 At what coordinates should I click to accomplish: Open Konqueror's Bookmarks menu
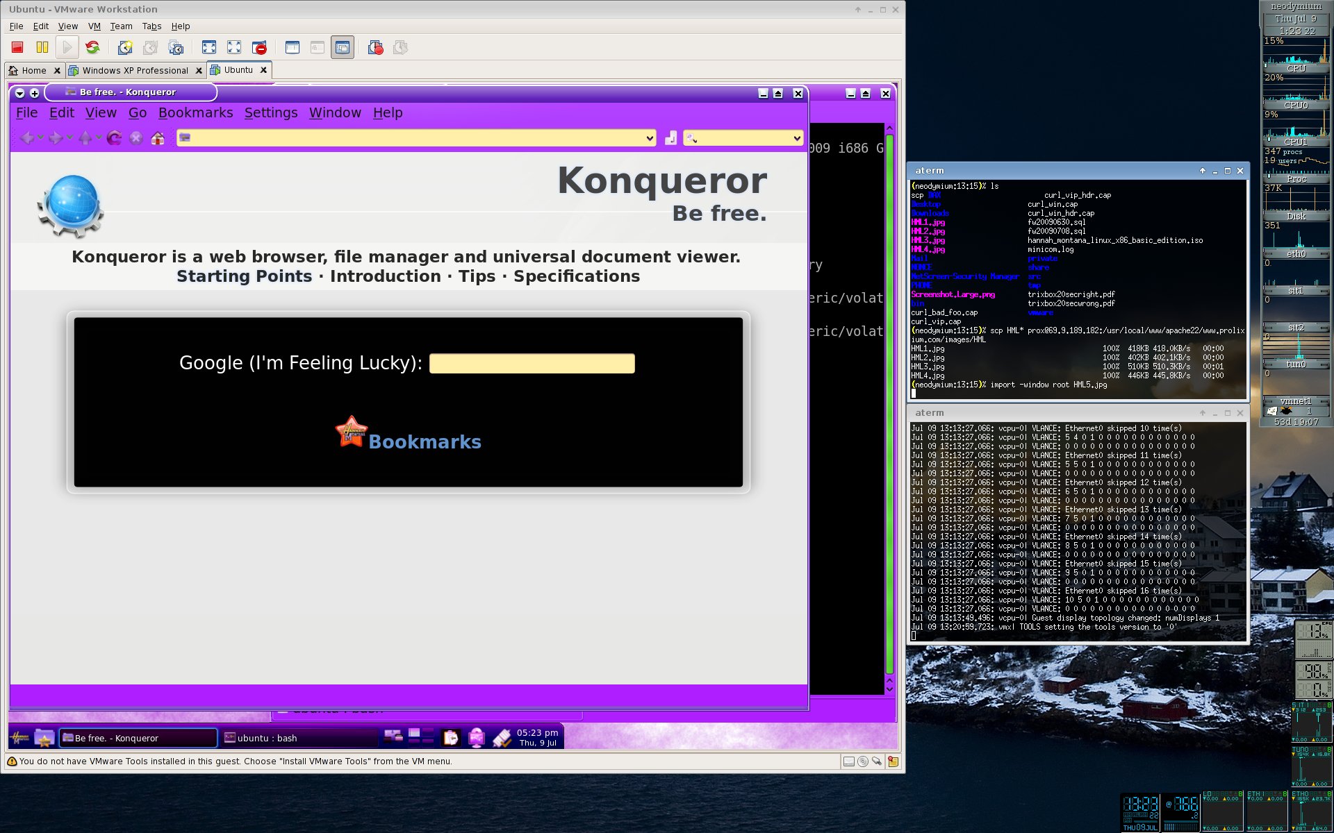(195, 112)
